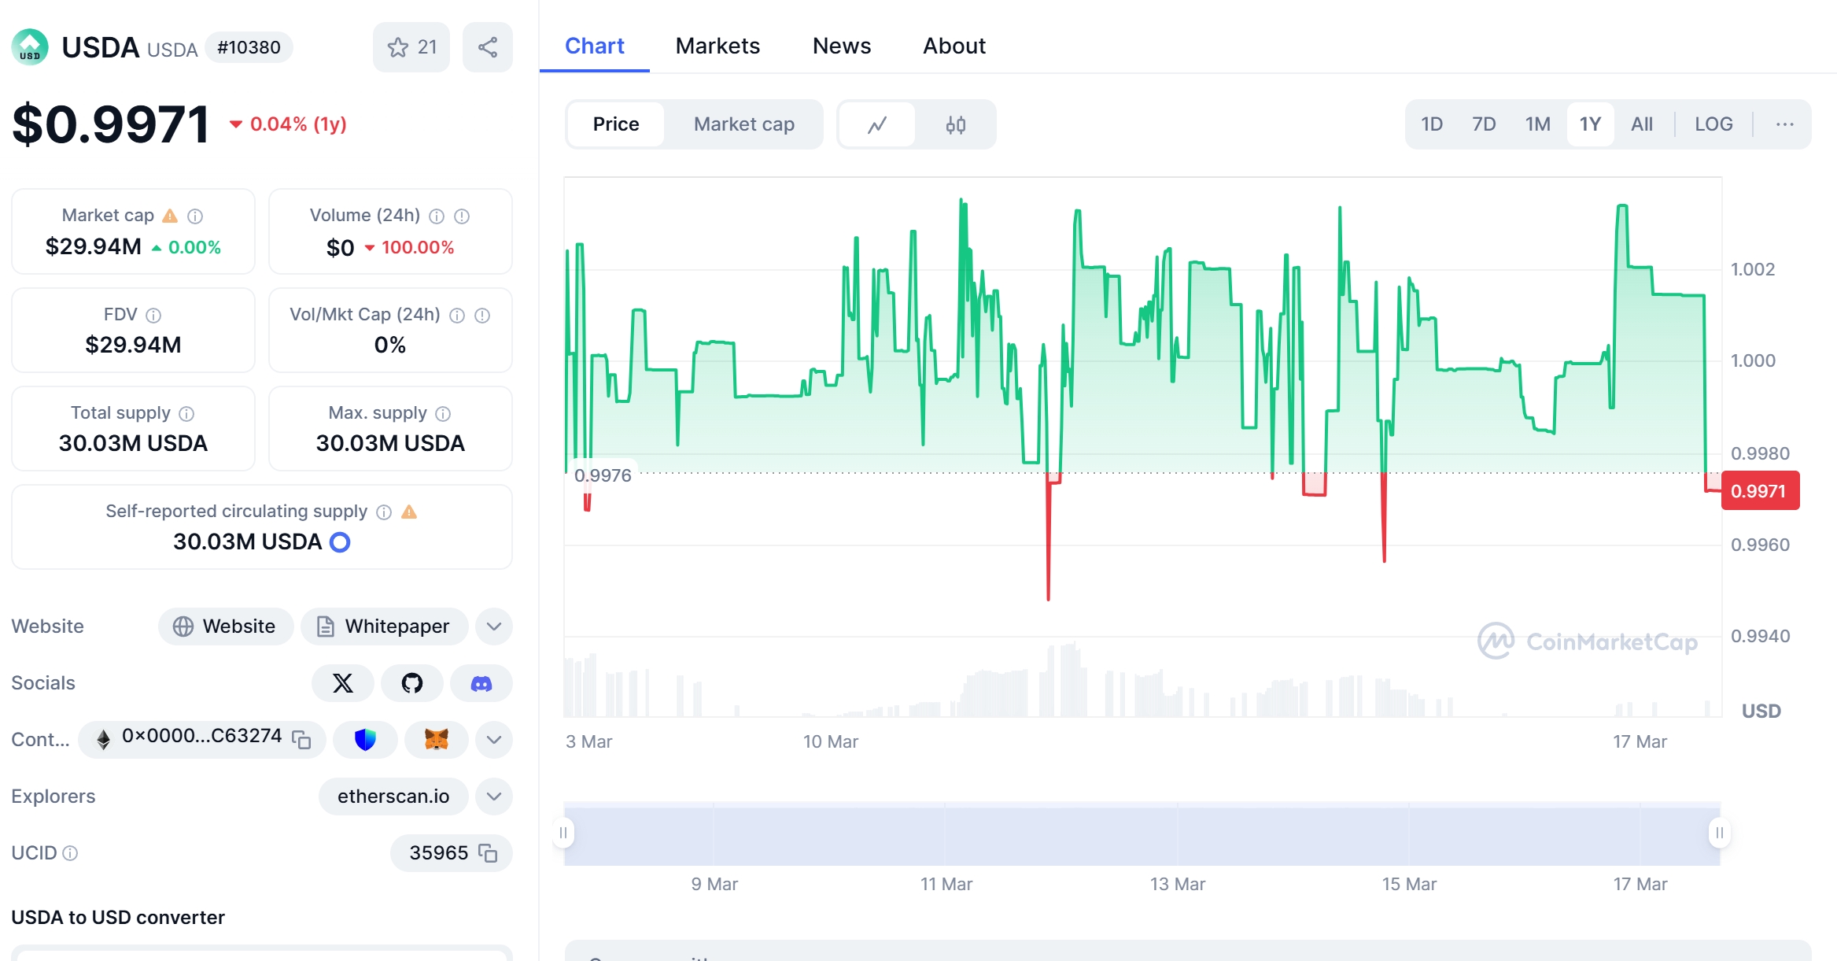Click the USDA coin logo
The image size is (1837, 961).
point(30,47)
